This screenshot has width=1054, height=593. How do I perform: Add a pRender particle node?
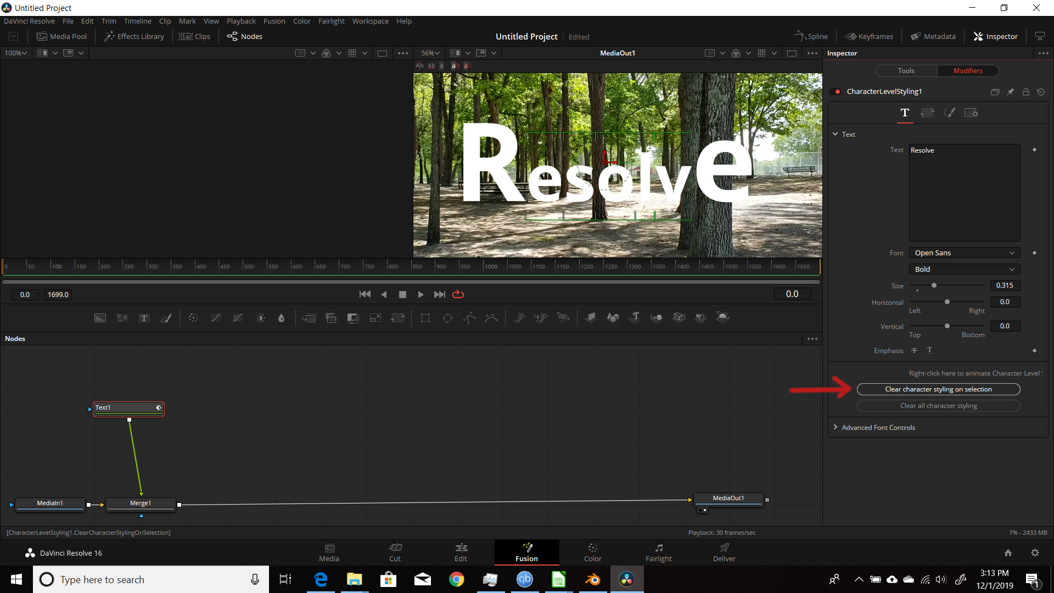click(x=563, y=317)
